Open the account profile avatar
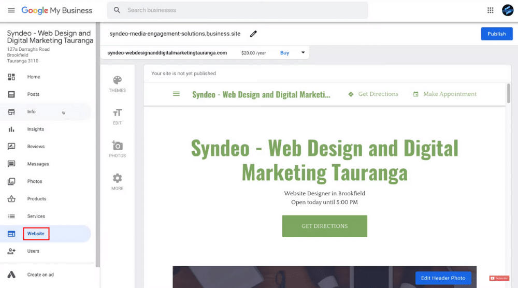Screen dimensions: 518x288 pyautogui.click(x=508, y=10)
